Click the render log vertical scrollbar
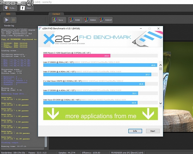 coord(46,142)
